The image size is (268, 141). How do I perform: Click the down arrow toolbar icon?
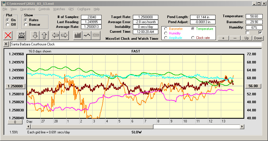[x=35, y=35]
